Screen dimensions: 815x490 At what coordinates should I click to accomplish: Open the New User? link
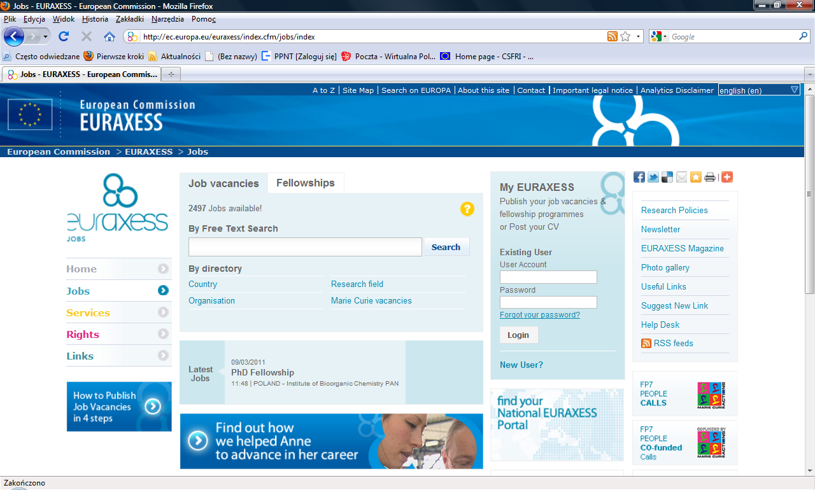(x=521, y=365)
